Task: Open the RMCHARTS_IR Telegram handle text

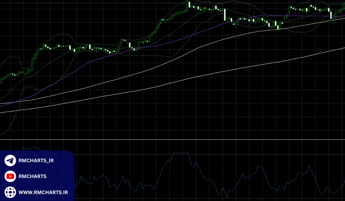Action: [x=36, y=161]
